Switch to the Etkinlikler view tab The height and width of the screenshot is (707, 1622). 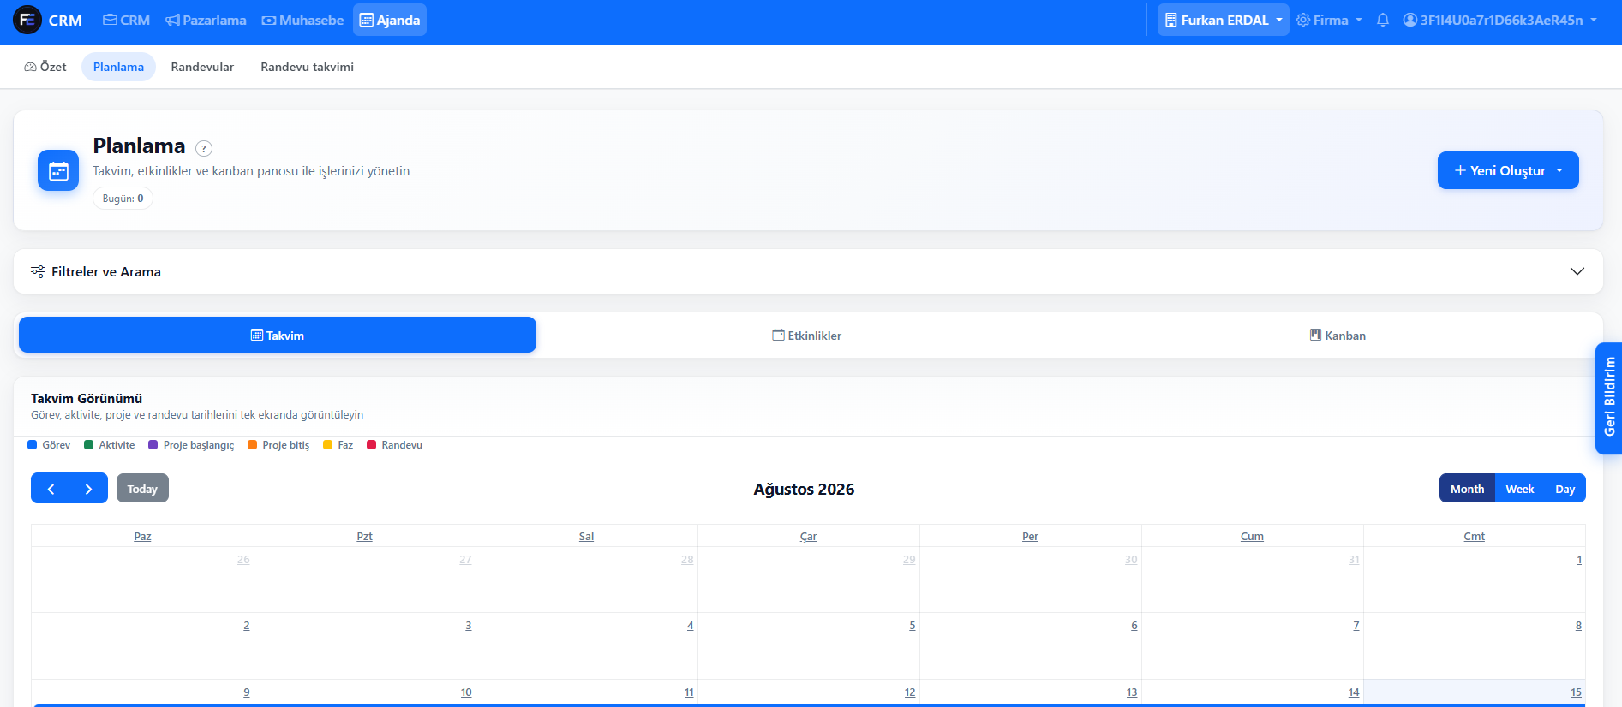pos(807,335)
